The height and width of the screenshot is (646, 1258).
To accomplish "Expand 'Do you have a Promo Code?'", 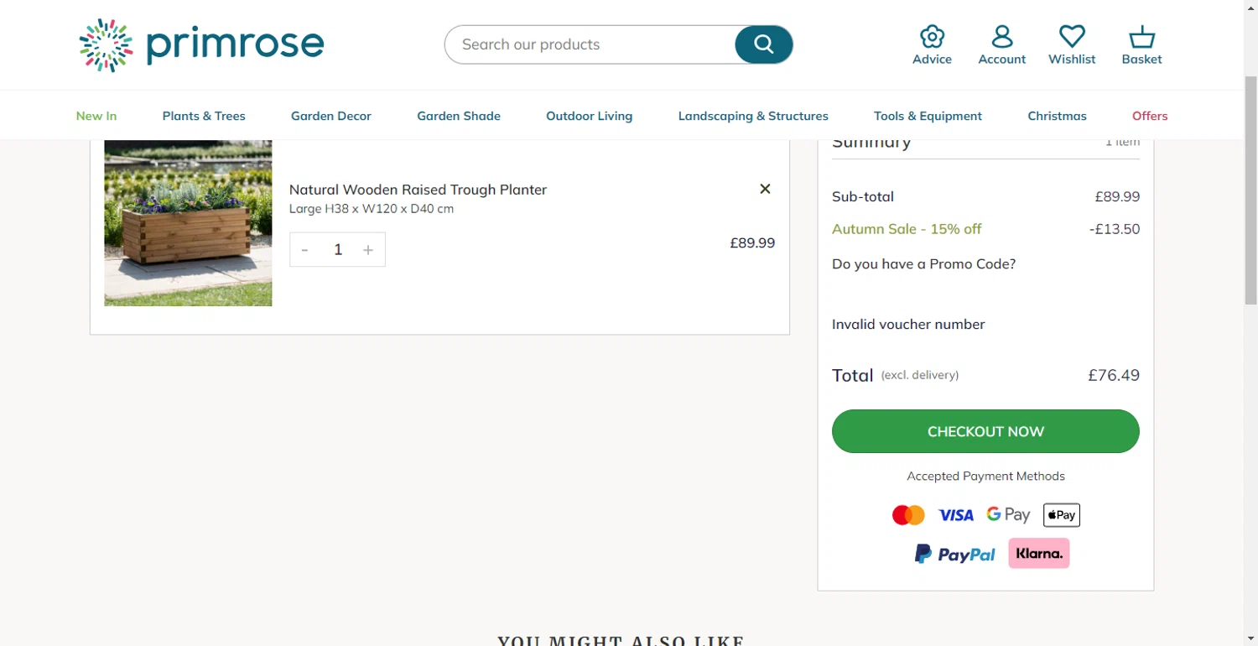I will 923,264.
